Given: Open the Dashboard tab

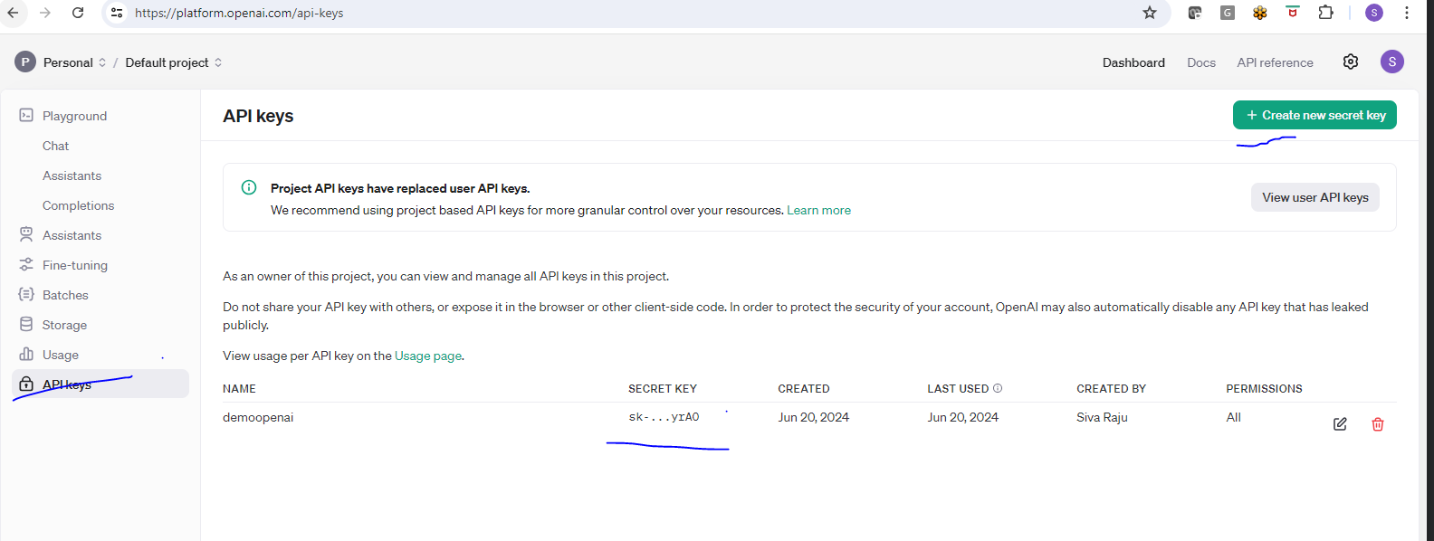Looking at the screenshot, I should tap(1133, 62).
